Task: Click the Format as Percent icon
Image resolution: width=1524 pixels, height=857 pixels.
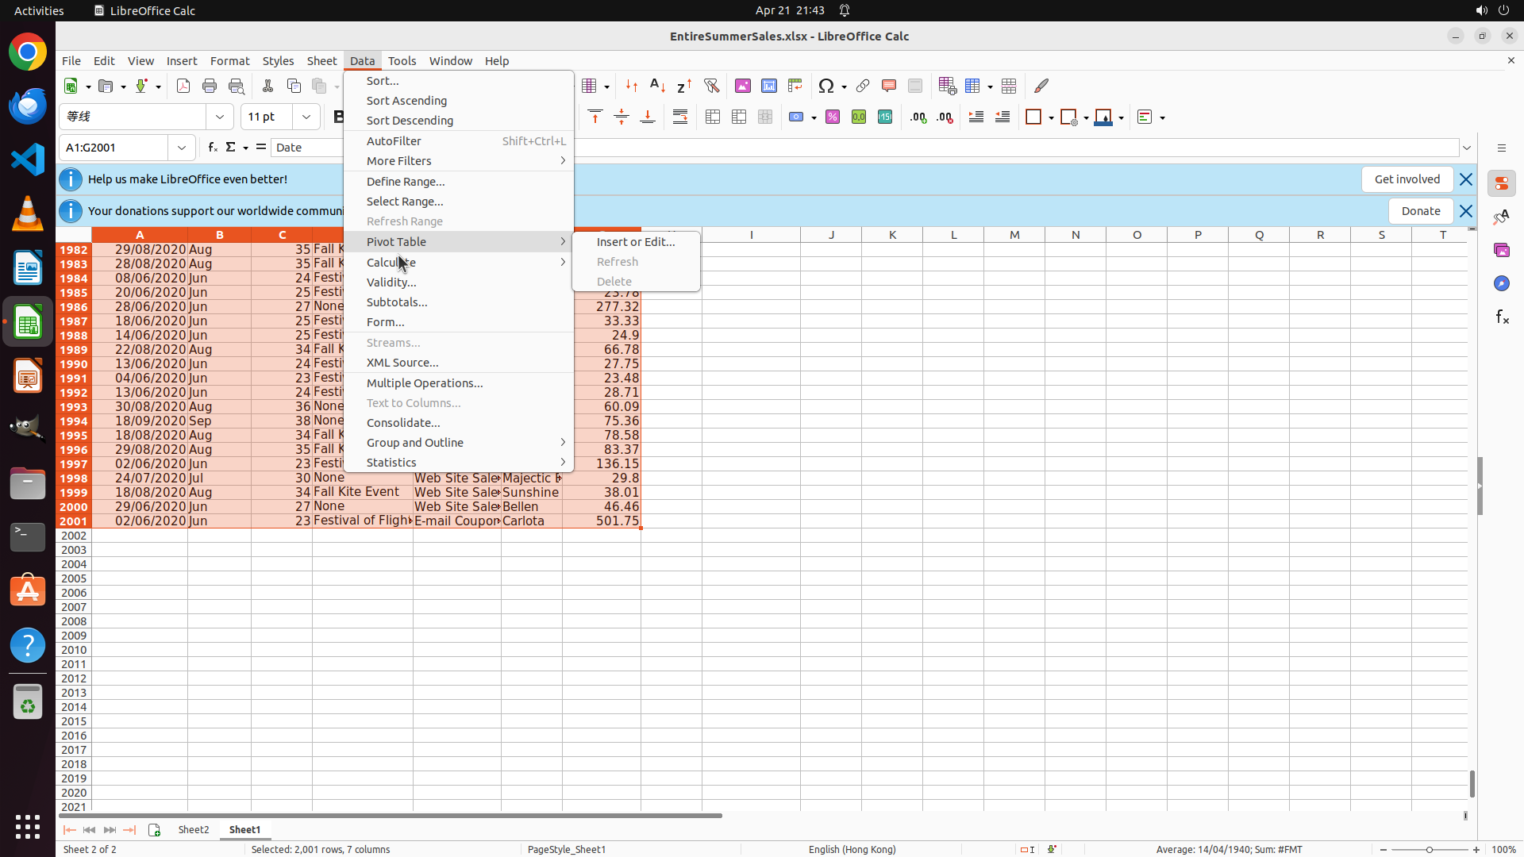Action: point(833,117)
